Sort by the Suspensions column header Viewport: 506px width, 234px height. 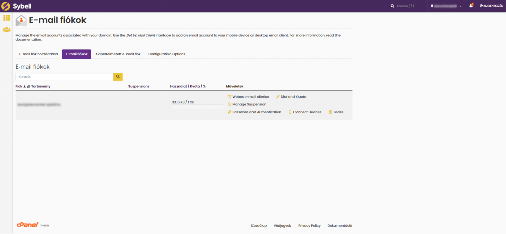[139, 86]
